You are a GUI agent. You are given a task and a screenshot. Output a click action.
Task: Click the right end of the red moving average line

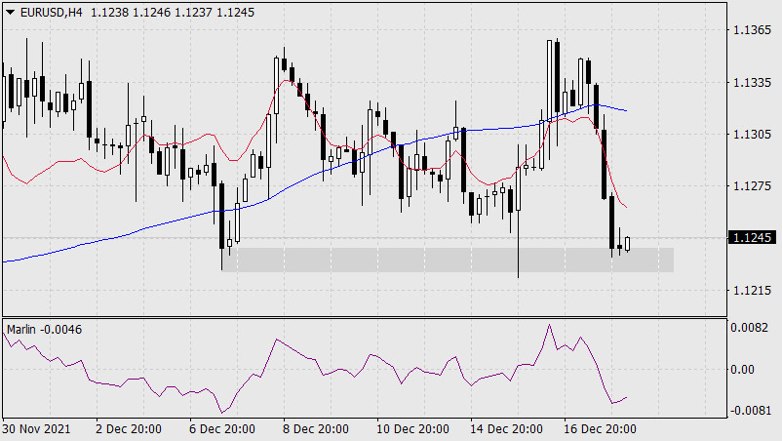625,206
